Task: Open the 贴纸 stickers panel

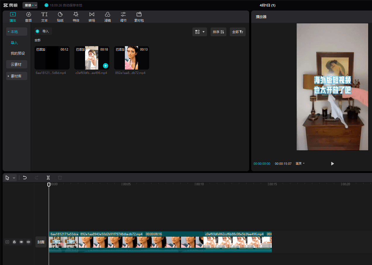Action: point(60,17)
